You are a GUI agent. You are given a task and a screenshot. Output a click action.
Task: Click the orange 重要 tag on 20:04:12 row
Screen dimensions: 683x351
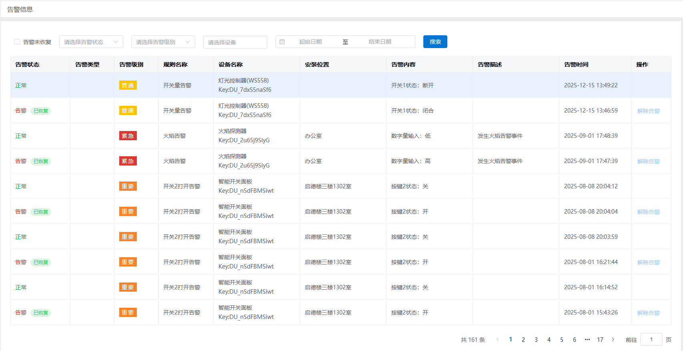128,186
